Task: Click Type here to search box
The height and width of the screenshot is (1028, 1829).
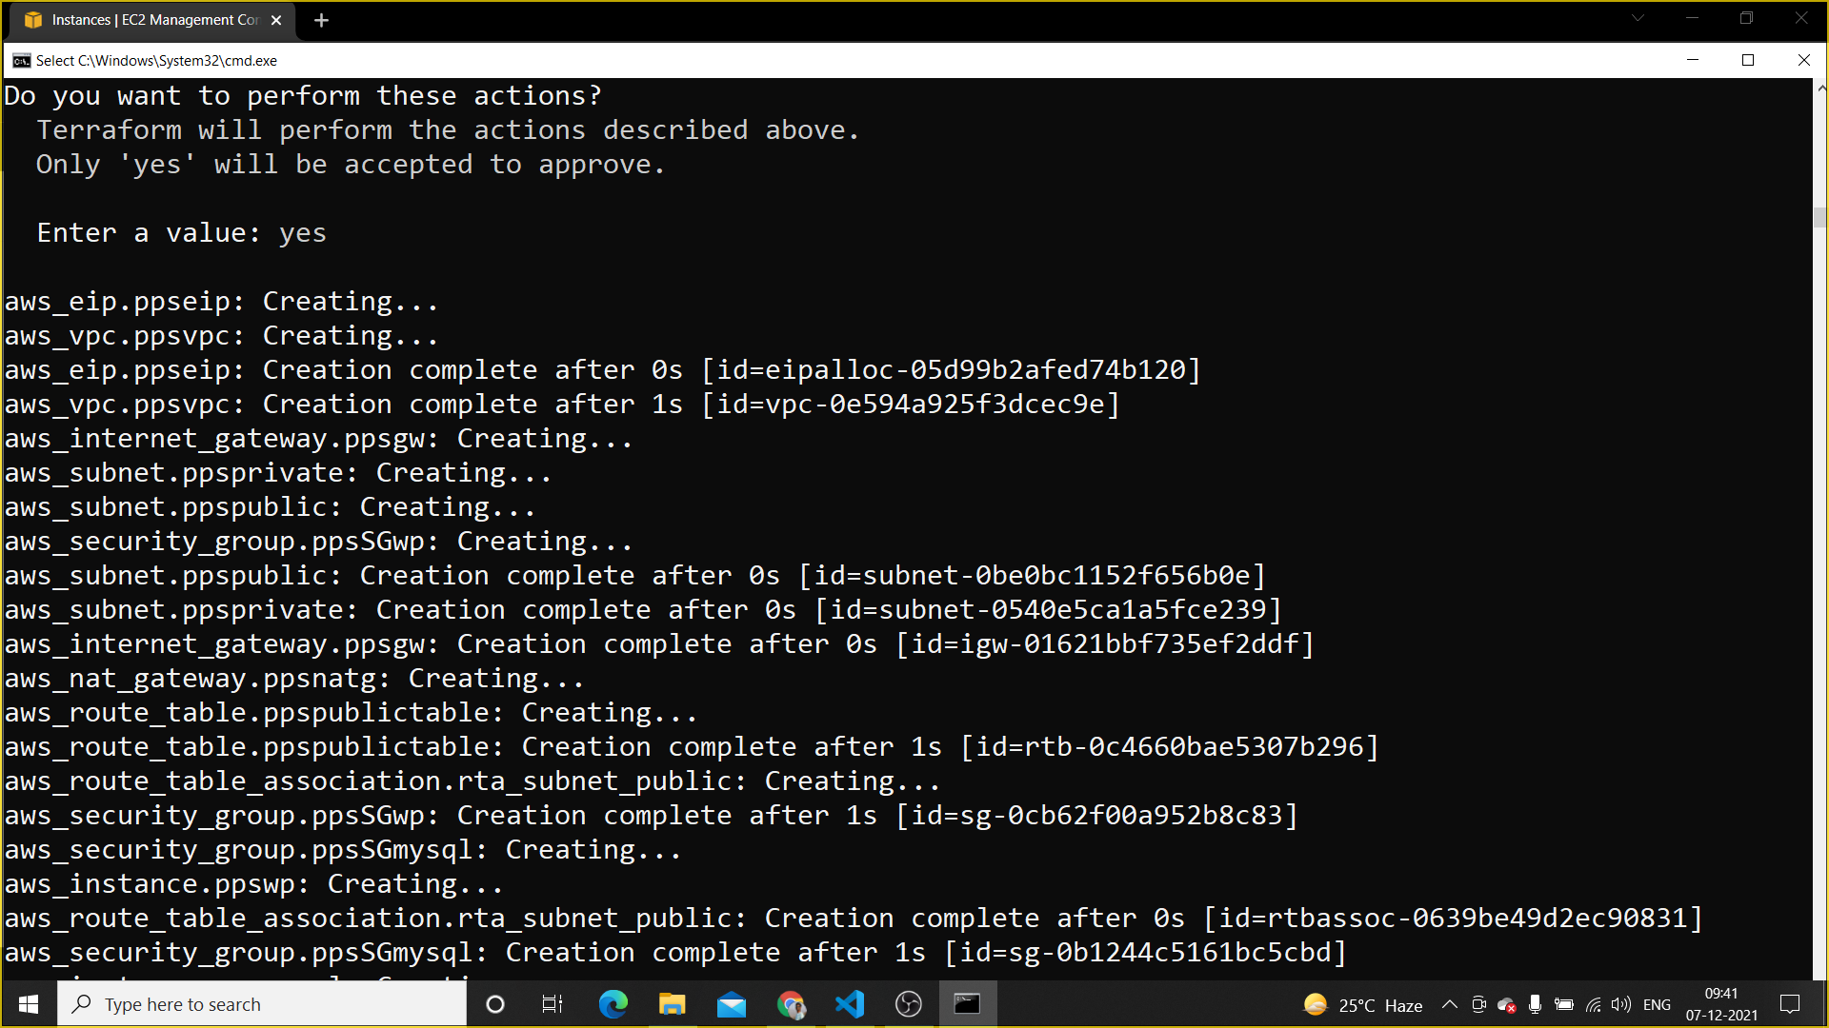Action: pos(262,1004)
